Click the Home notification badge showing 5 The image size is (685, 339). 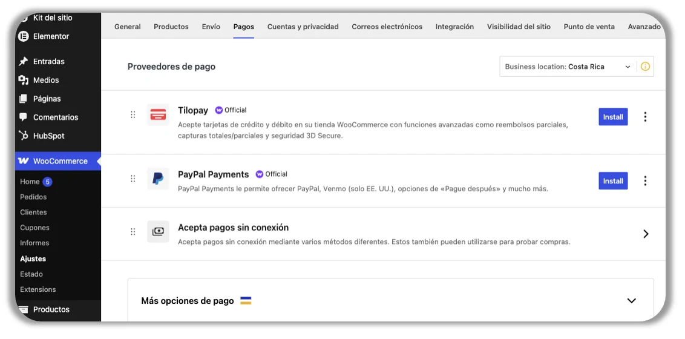point(48,181)
